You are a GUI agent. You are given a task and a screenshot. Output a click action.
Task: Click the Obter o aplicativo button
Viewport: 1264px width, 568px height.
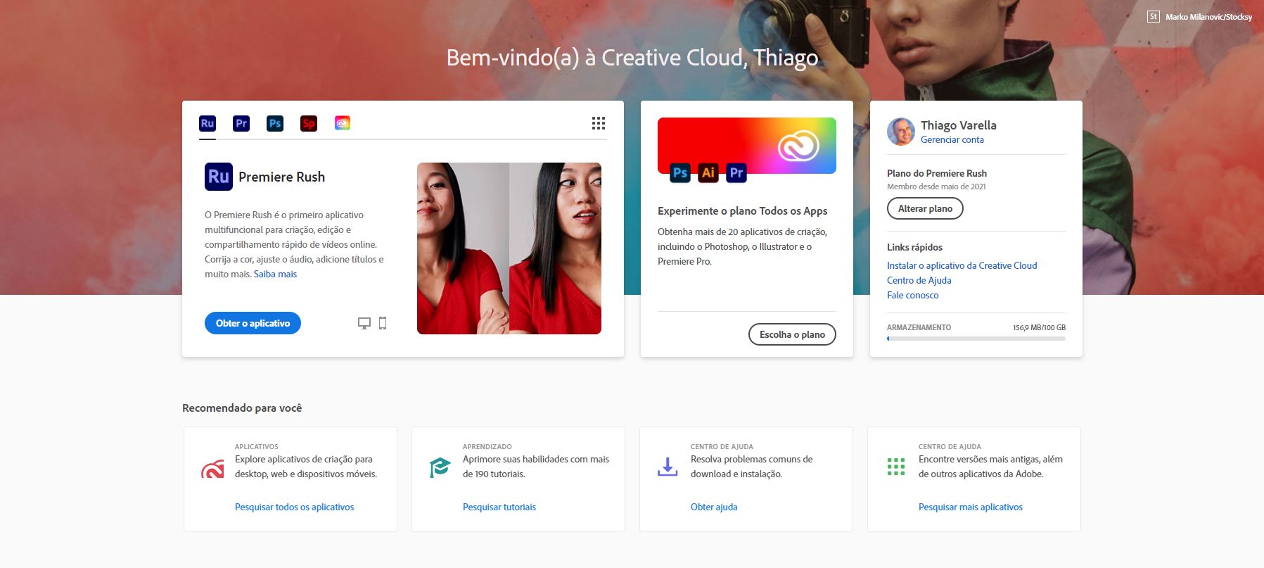pos(253,323)
